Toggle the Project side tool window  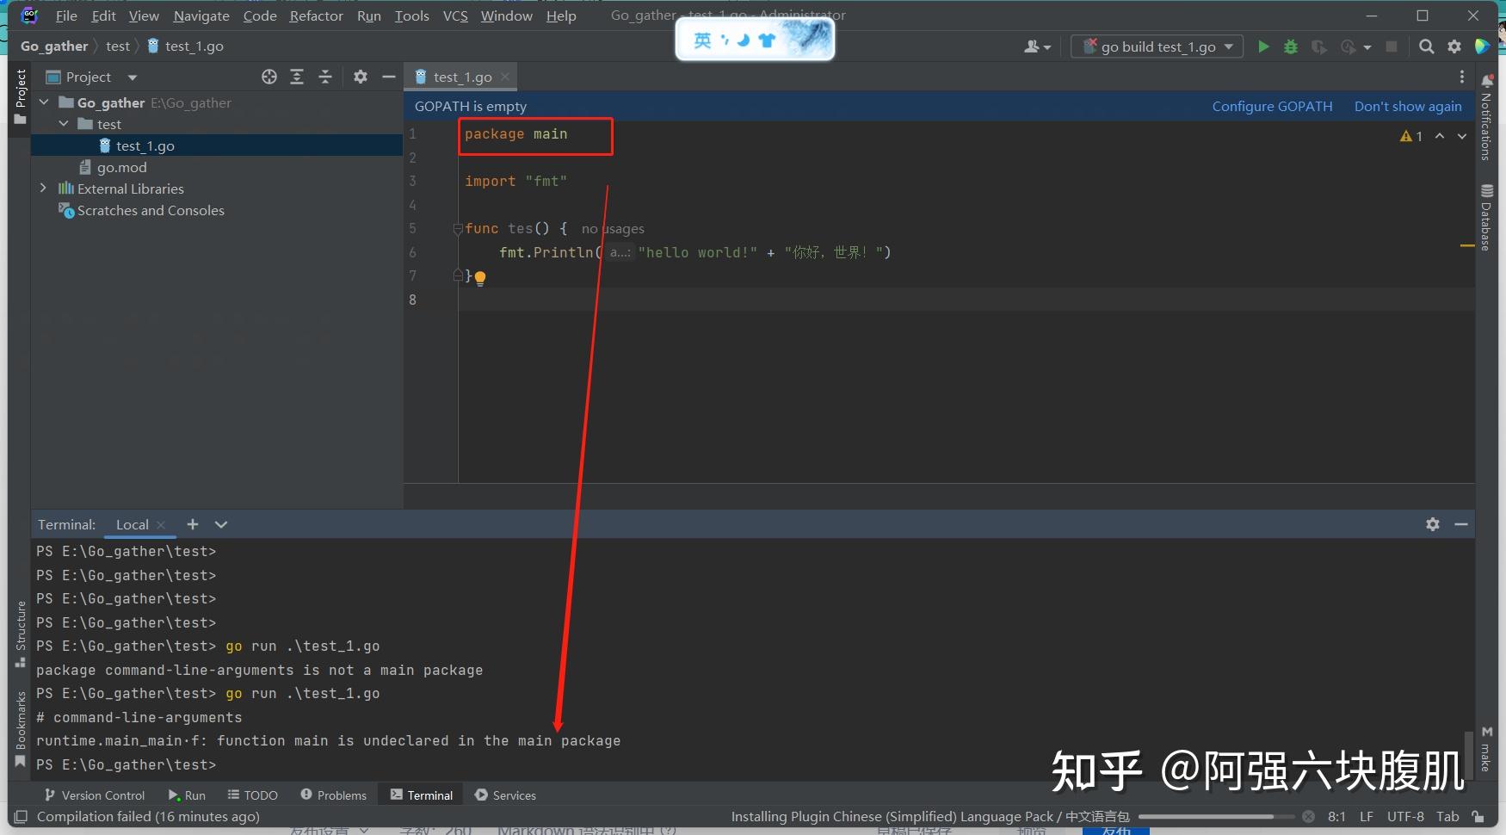pos(21,96)
